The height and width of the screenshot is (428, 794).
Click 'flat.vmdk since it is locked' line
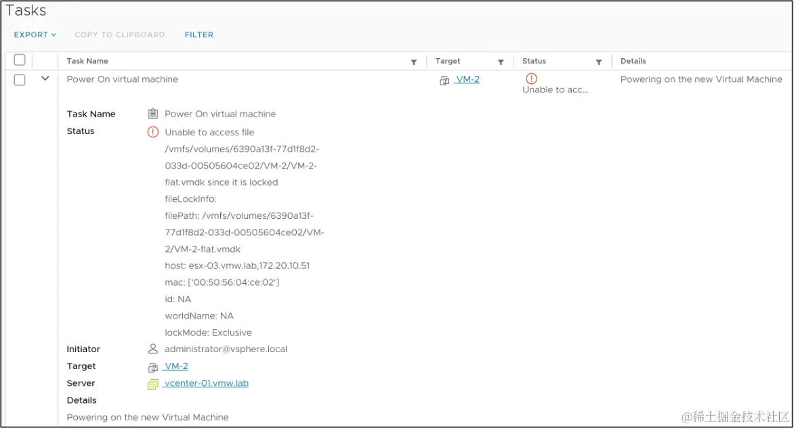(x=222, y=182)
